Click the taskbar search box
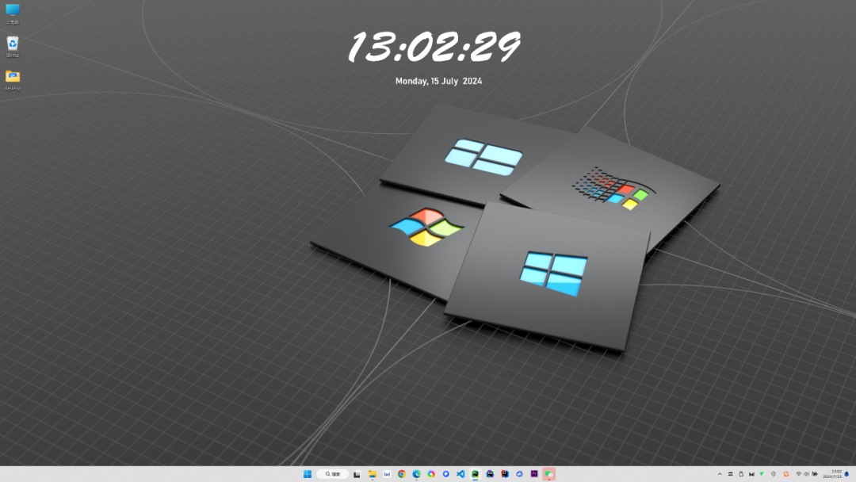 point(332,474)
